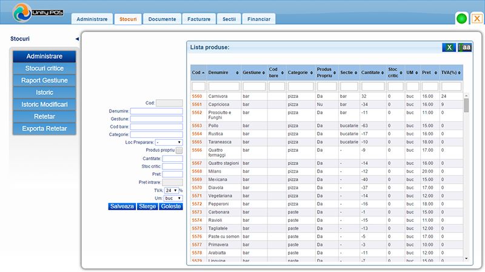The height and width of the screenshot is (272, 485).
Task: Click the Categorie column filter box
Action: 300,86
